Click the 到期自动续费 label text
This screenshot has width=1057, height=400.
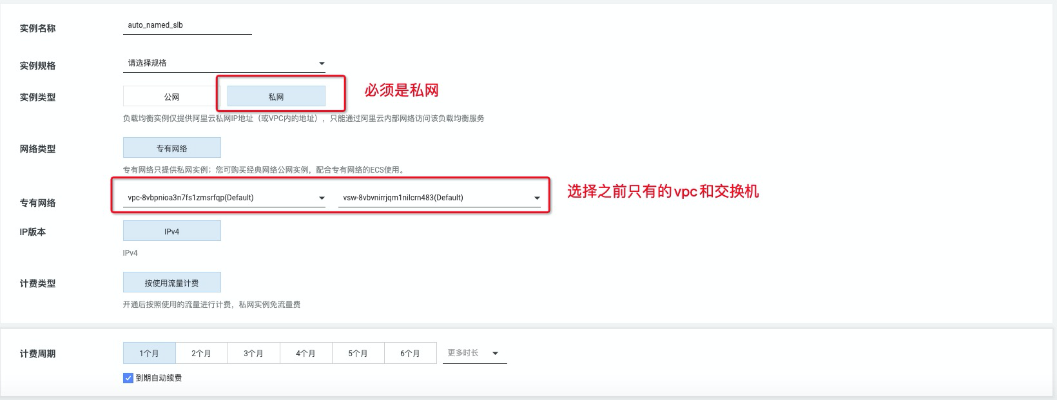[159, 378]
